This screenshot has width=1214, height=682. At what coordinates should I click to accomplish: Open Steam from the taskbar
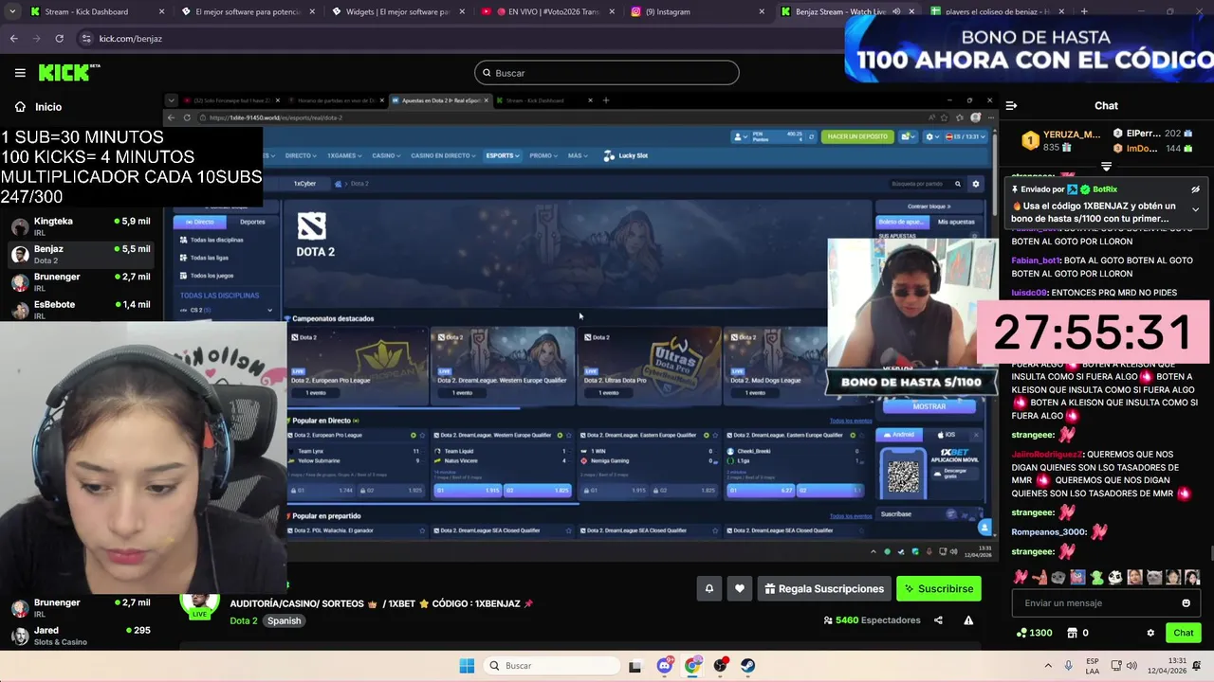[748, 666]
